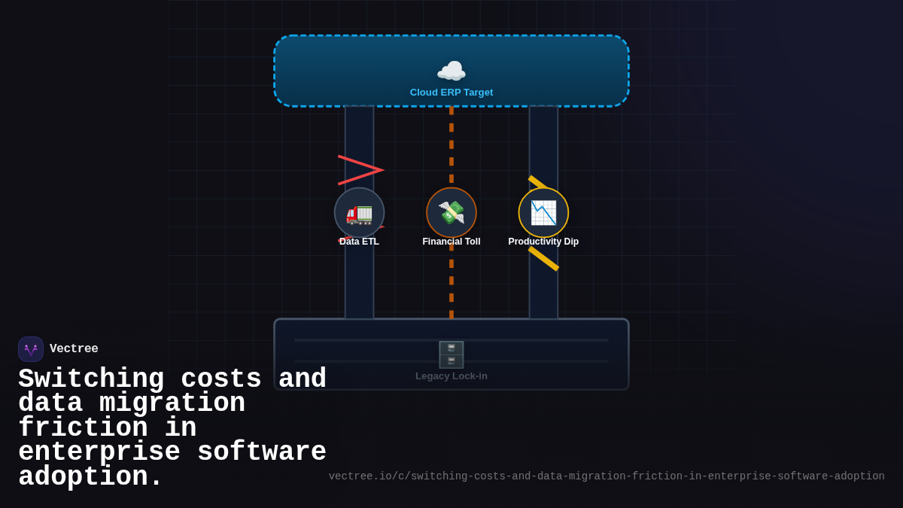Open the vectree.io article link
903x508 pixels.
pos(607,476)
